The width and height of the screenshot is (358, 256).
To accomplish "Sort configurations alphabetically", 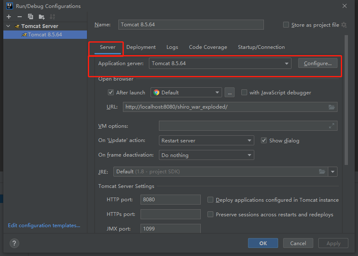I will click(52, 16).
